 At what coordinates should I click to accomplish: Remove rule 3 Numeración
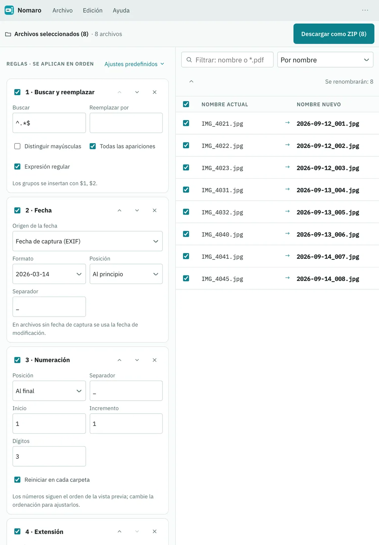[155, 360]
